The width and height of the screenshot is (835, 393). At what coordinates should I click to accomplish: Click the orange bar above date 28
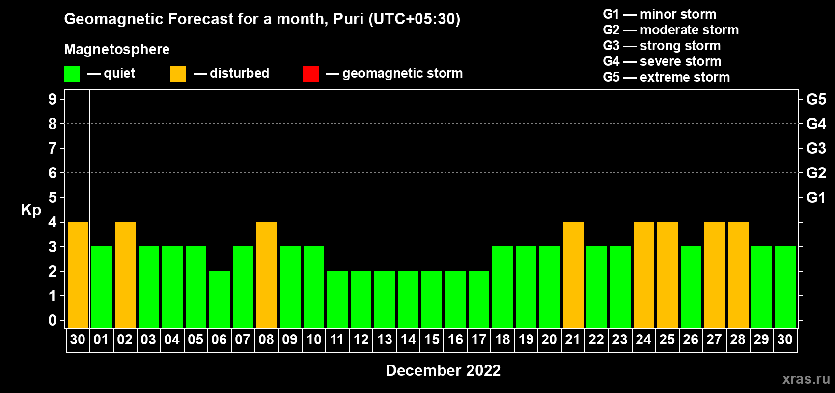click(738, 275)
